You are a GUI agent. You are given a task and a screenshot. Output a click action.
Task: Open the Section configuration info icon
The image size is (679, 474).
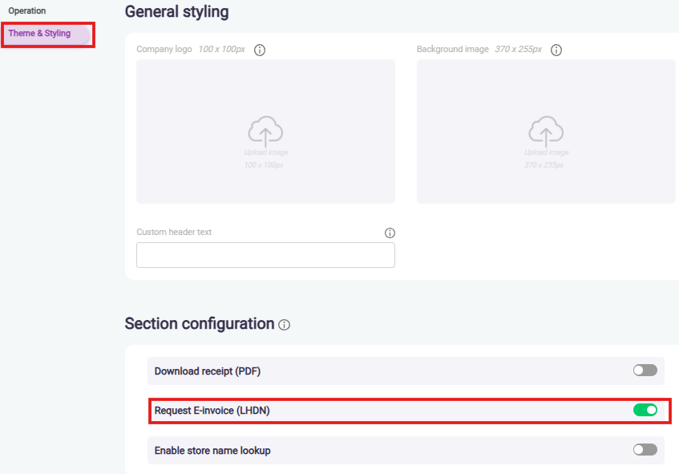285,325
